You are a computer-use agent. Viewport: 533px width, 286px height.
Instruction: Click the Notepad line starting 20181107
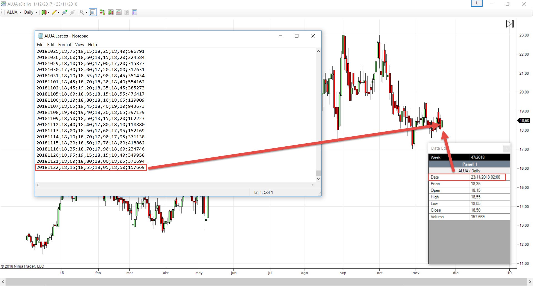click(x=90, y=106)
